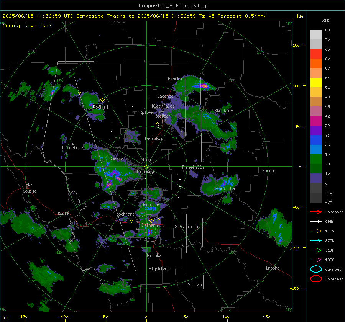Viewport: 345px width, 322px height.
Task: Click the Vulcan city label
Action: coord(195,284)
